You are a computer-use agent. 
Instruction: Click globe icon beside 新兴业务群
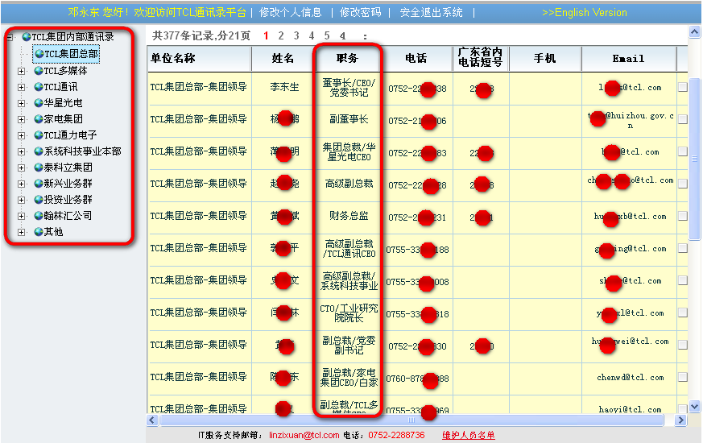click(39, 184)
